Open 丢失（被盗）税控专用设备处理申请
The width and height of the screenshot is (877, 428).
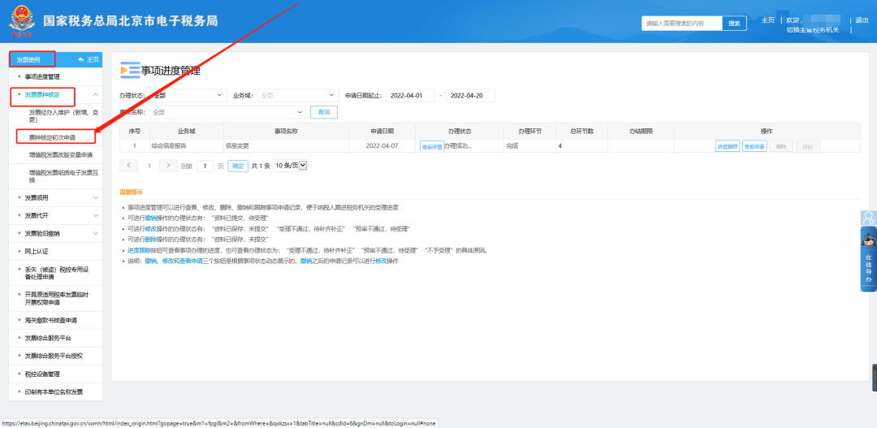pyautogui.click(x=56, y=273)
